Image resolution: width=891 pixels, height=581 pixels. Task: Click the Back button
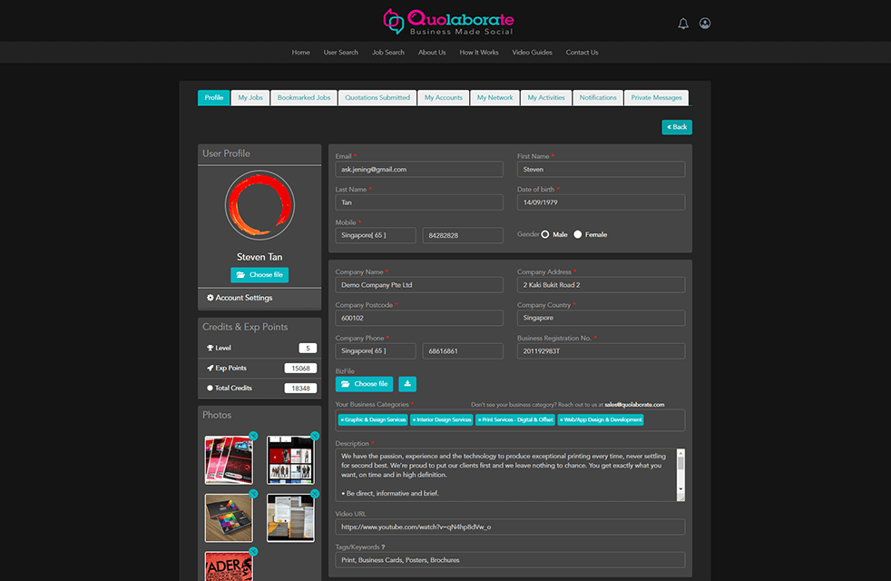(x=677, y=127)
